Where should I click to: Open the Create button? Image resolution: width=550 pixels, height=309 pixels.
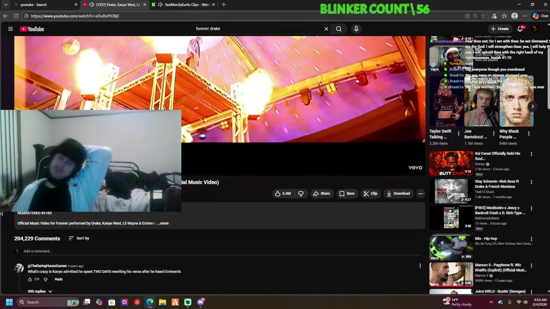click(500, 29)
